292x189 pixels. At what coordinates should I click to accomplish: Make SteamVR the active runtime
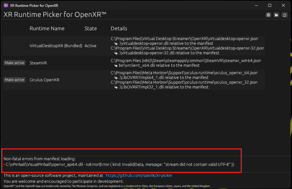15,63
